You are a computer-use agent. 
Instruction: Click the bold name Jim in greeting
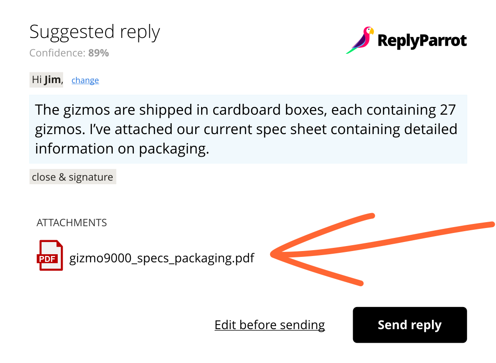click(x=52, y=80)
